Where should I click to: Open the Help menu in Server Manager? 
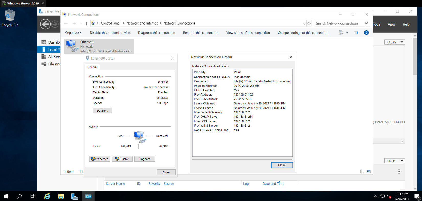coord(406,24)
